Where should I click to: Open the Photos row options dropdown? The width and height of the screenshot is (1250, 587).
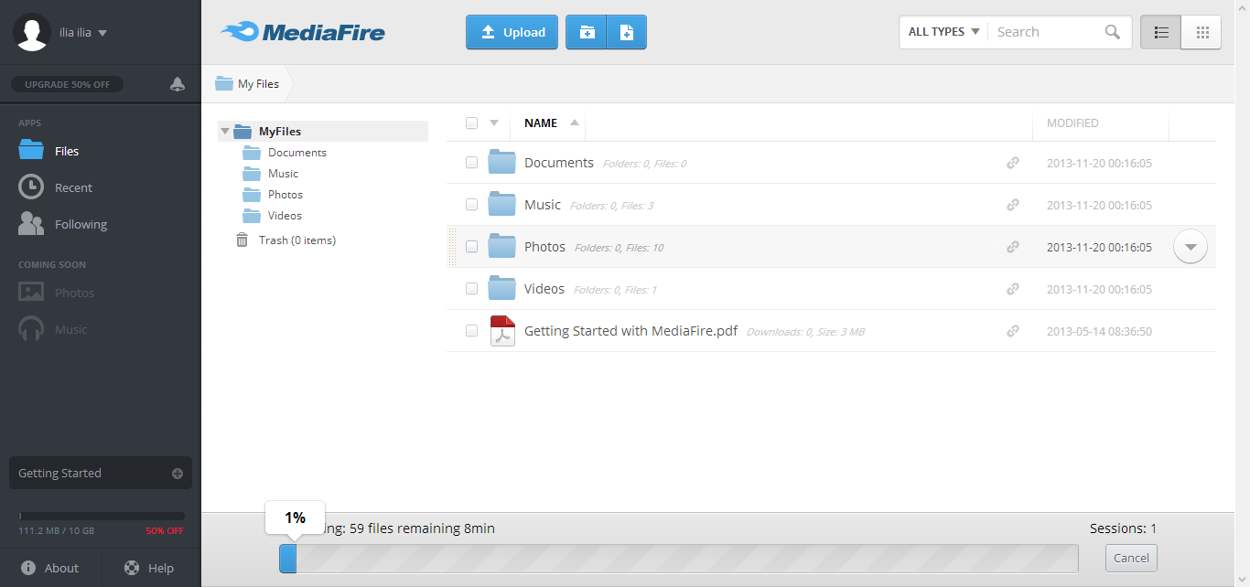[1191, 247]
